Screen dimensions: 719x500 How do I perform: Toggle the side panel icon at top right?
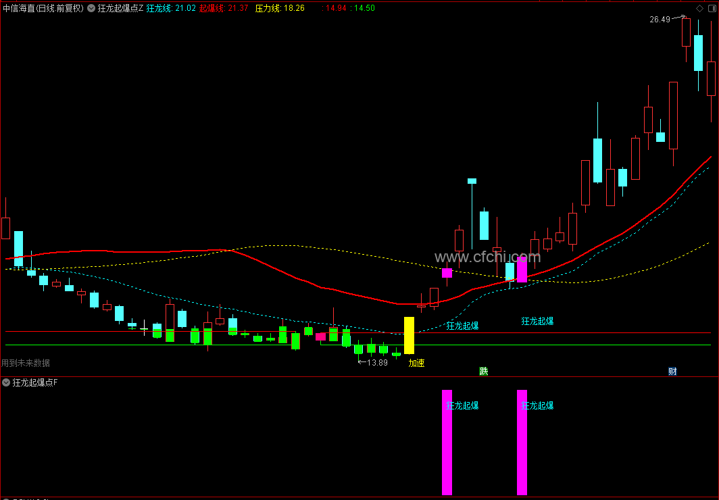coord(712,8)
